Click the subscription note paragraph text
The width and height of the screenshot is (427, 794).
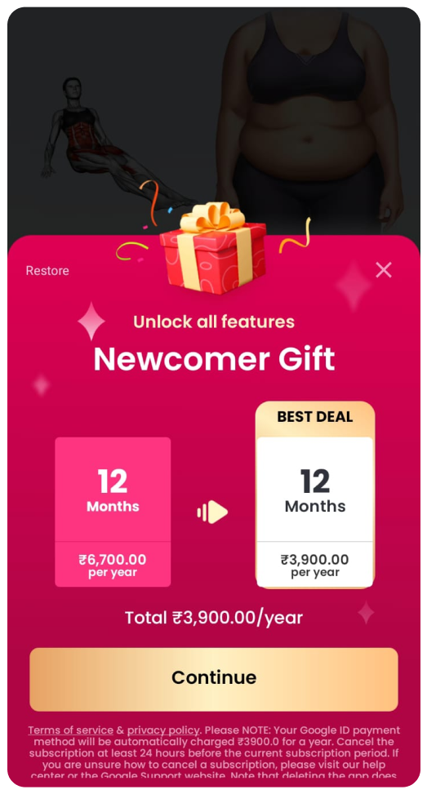(214, 753)
